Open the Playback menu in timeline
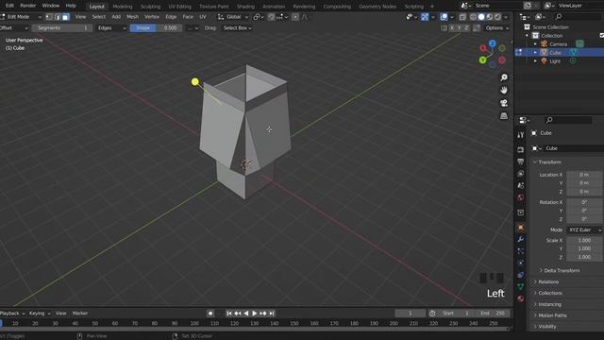Viewport: 604px width, 340px height. pos(11,314)
